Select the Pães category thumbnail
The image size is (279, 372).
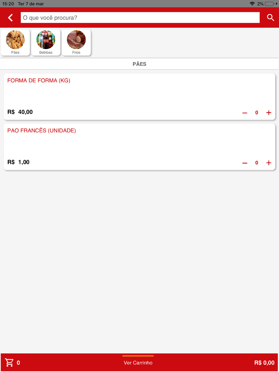click(x=15, y=43)
